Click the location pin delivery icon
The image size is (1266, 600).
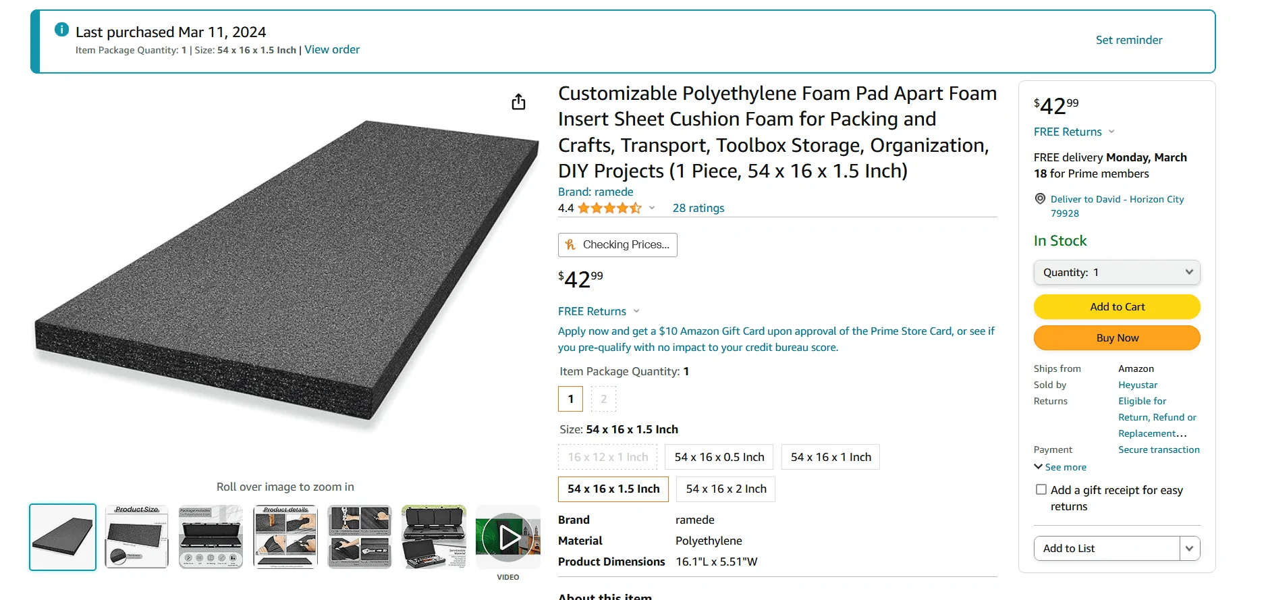click(1040, 198)
